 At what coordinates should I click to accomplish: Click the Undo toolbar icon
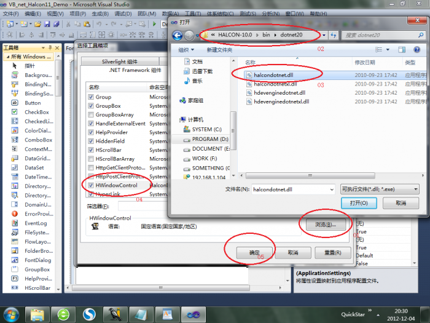[x=99, y=24]
